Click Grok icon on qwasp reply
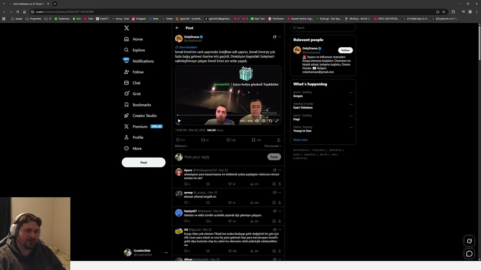 coord(275,192)
